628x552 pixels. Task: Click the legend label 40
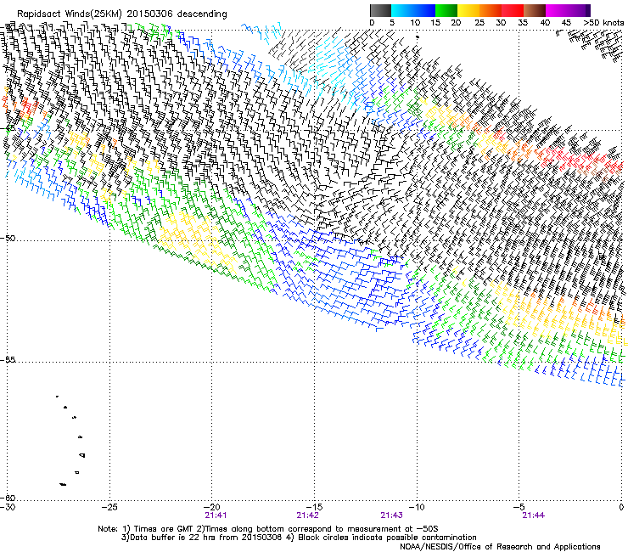(x=545, y=22)
